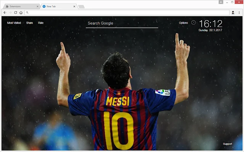Open the home page icon
This screenshot has width=244, height=152.
click(x=21, y=13)
